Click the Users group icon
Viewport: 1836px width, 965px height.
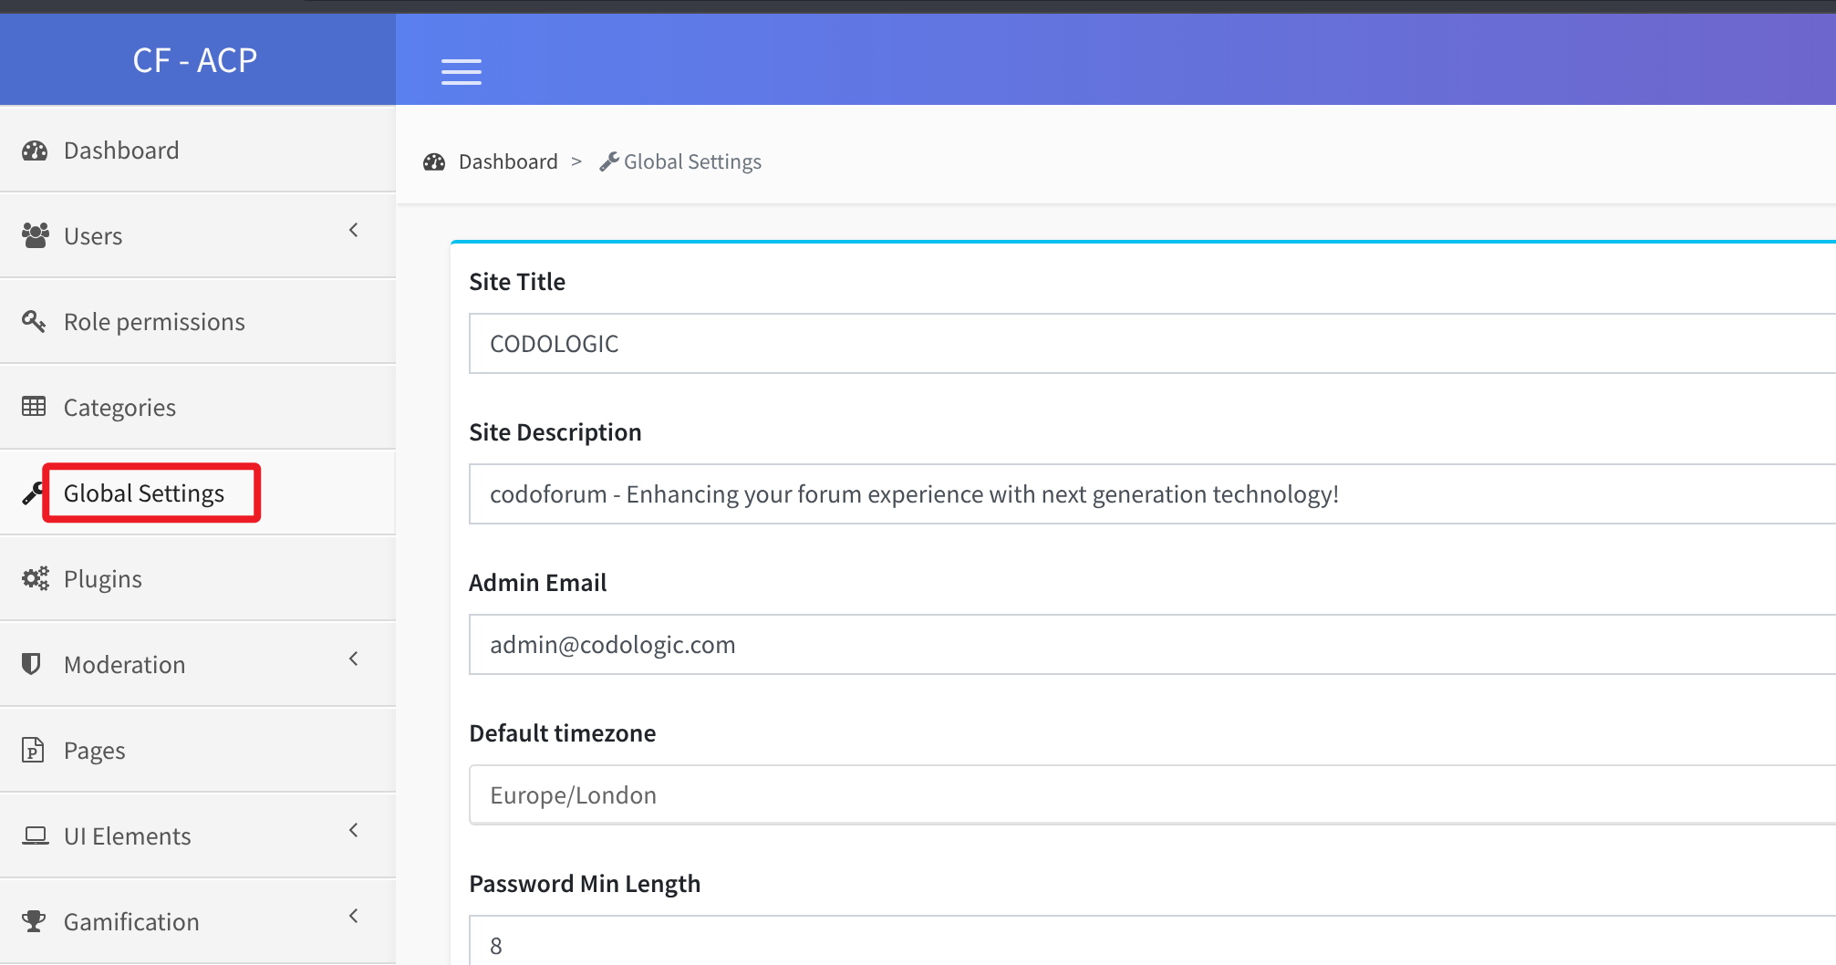point(35,235)
